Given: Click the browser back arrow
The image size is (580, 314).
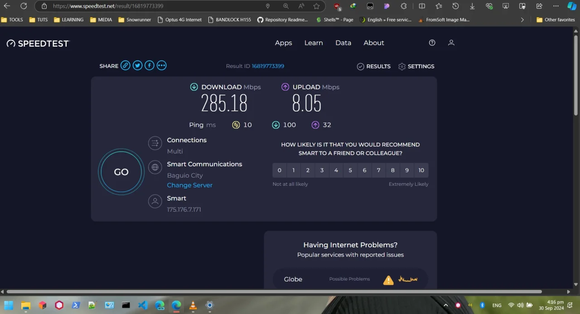Looking at the screenshot, I should click(7, 6).
